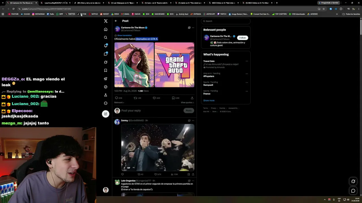Open Explore using magnifier sidebar icon
The image size is (362, 203).
[x=105, y=37]
